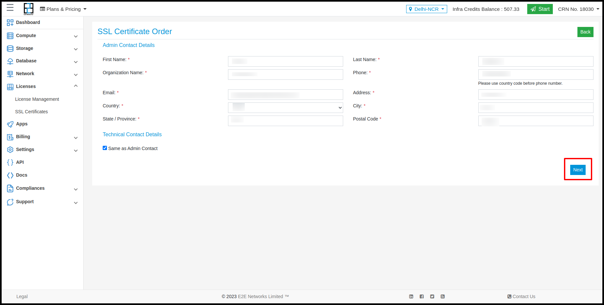Screen dimensions: 604x305
Task: Open the Docs menu item
Action: (x=22, y=175)
